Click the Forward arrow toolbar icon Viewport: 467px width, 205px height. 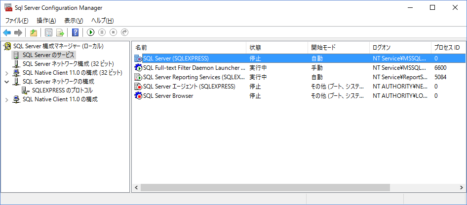(18, 32)
